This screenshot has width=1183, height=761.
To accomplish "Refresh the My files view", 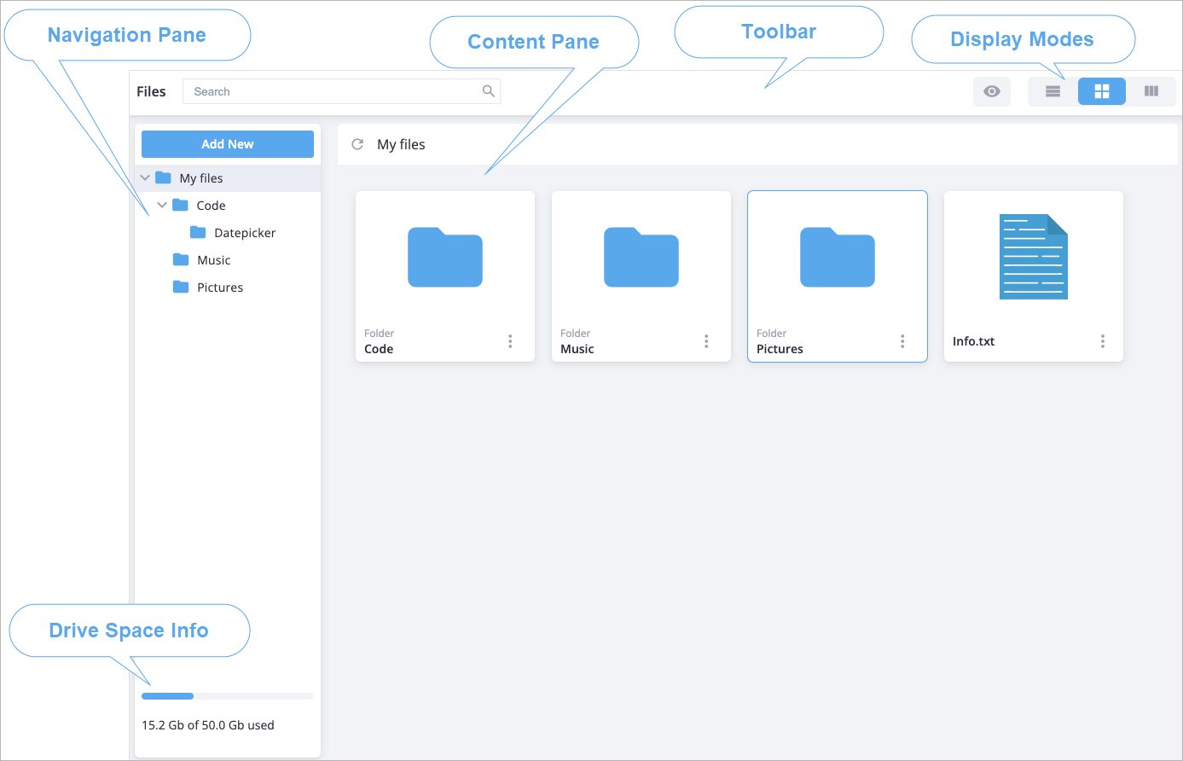I will coord(357,144).
